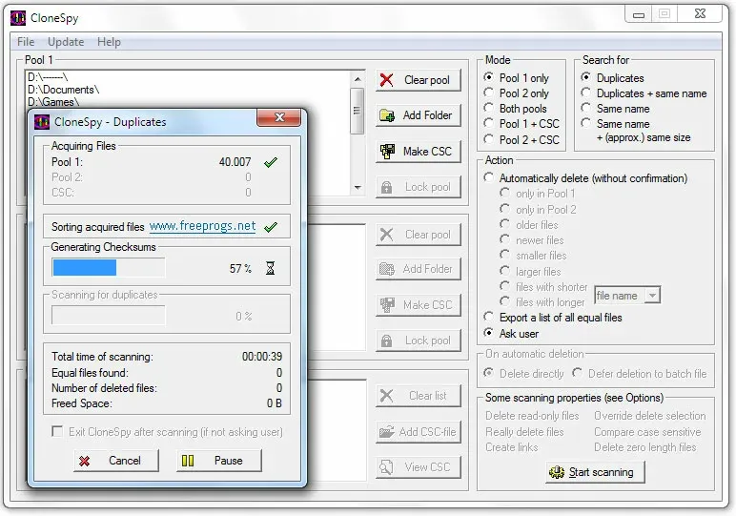Viewport: 736px width, 516px height.
Task: Click the 40.007 Pool 1 file count
Action: (235, 162)
